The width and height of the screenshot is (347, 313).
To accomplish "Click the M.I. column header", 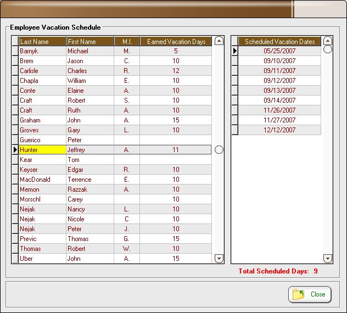I will pos(127,41).
